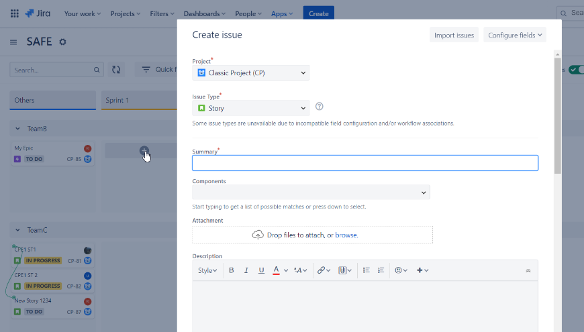Click the refresh board icon
The image size is (584, 332).
[x=116, y=70]
